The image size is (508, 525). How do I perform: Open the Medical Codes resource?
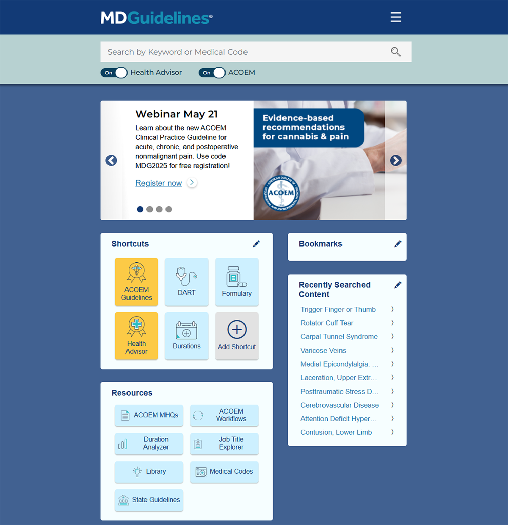tap(224, 472)
